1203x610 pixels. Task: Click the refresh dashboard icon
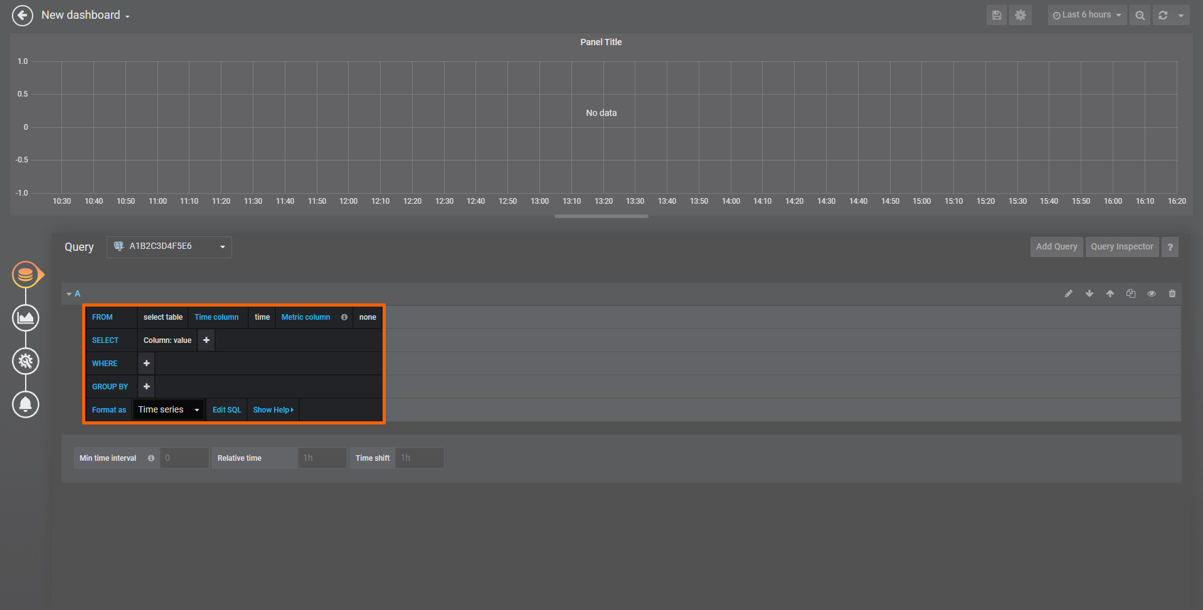pos(1162,14)
